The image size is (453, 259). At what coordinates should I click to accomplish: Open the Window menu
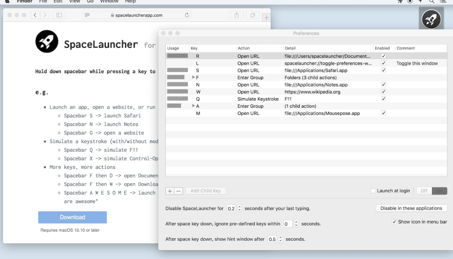pos(109,2)
